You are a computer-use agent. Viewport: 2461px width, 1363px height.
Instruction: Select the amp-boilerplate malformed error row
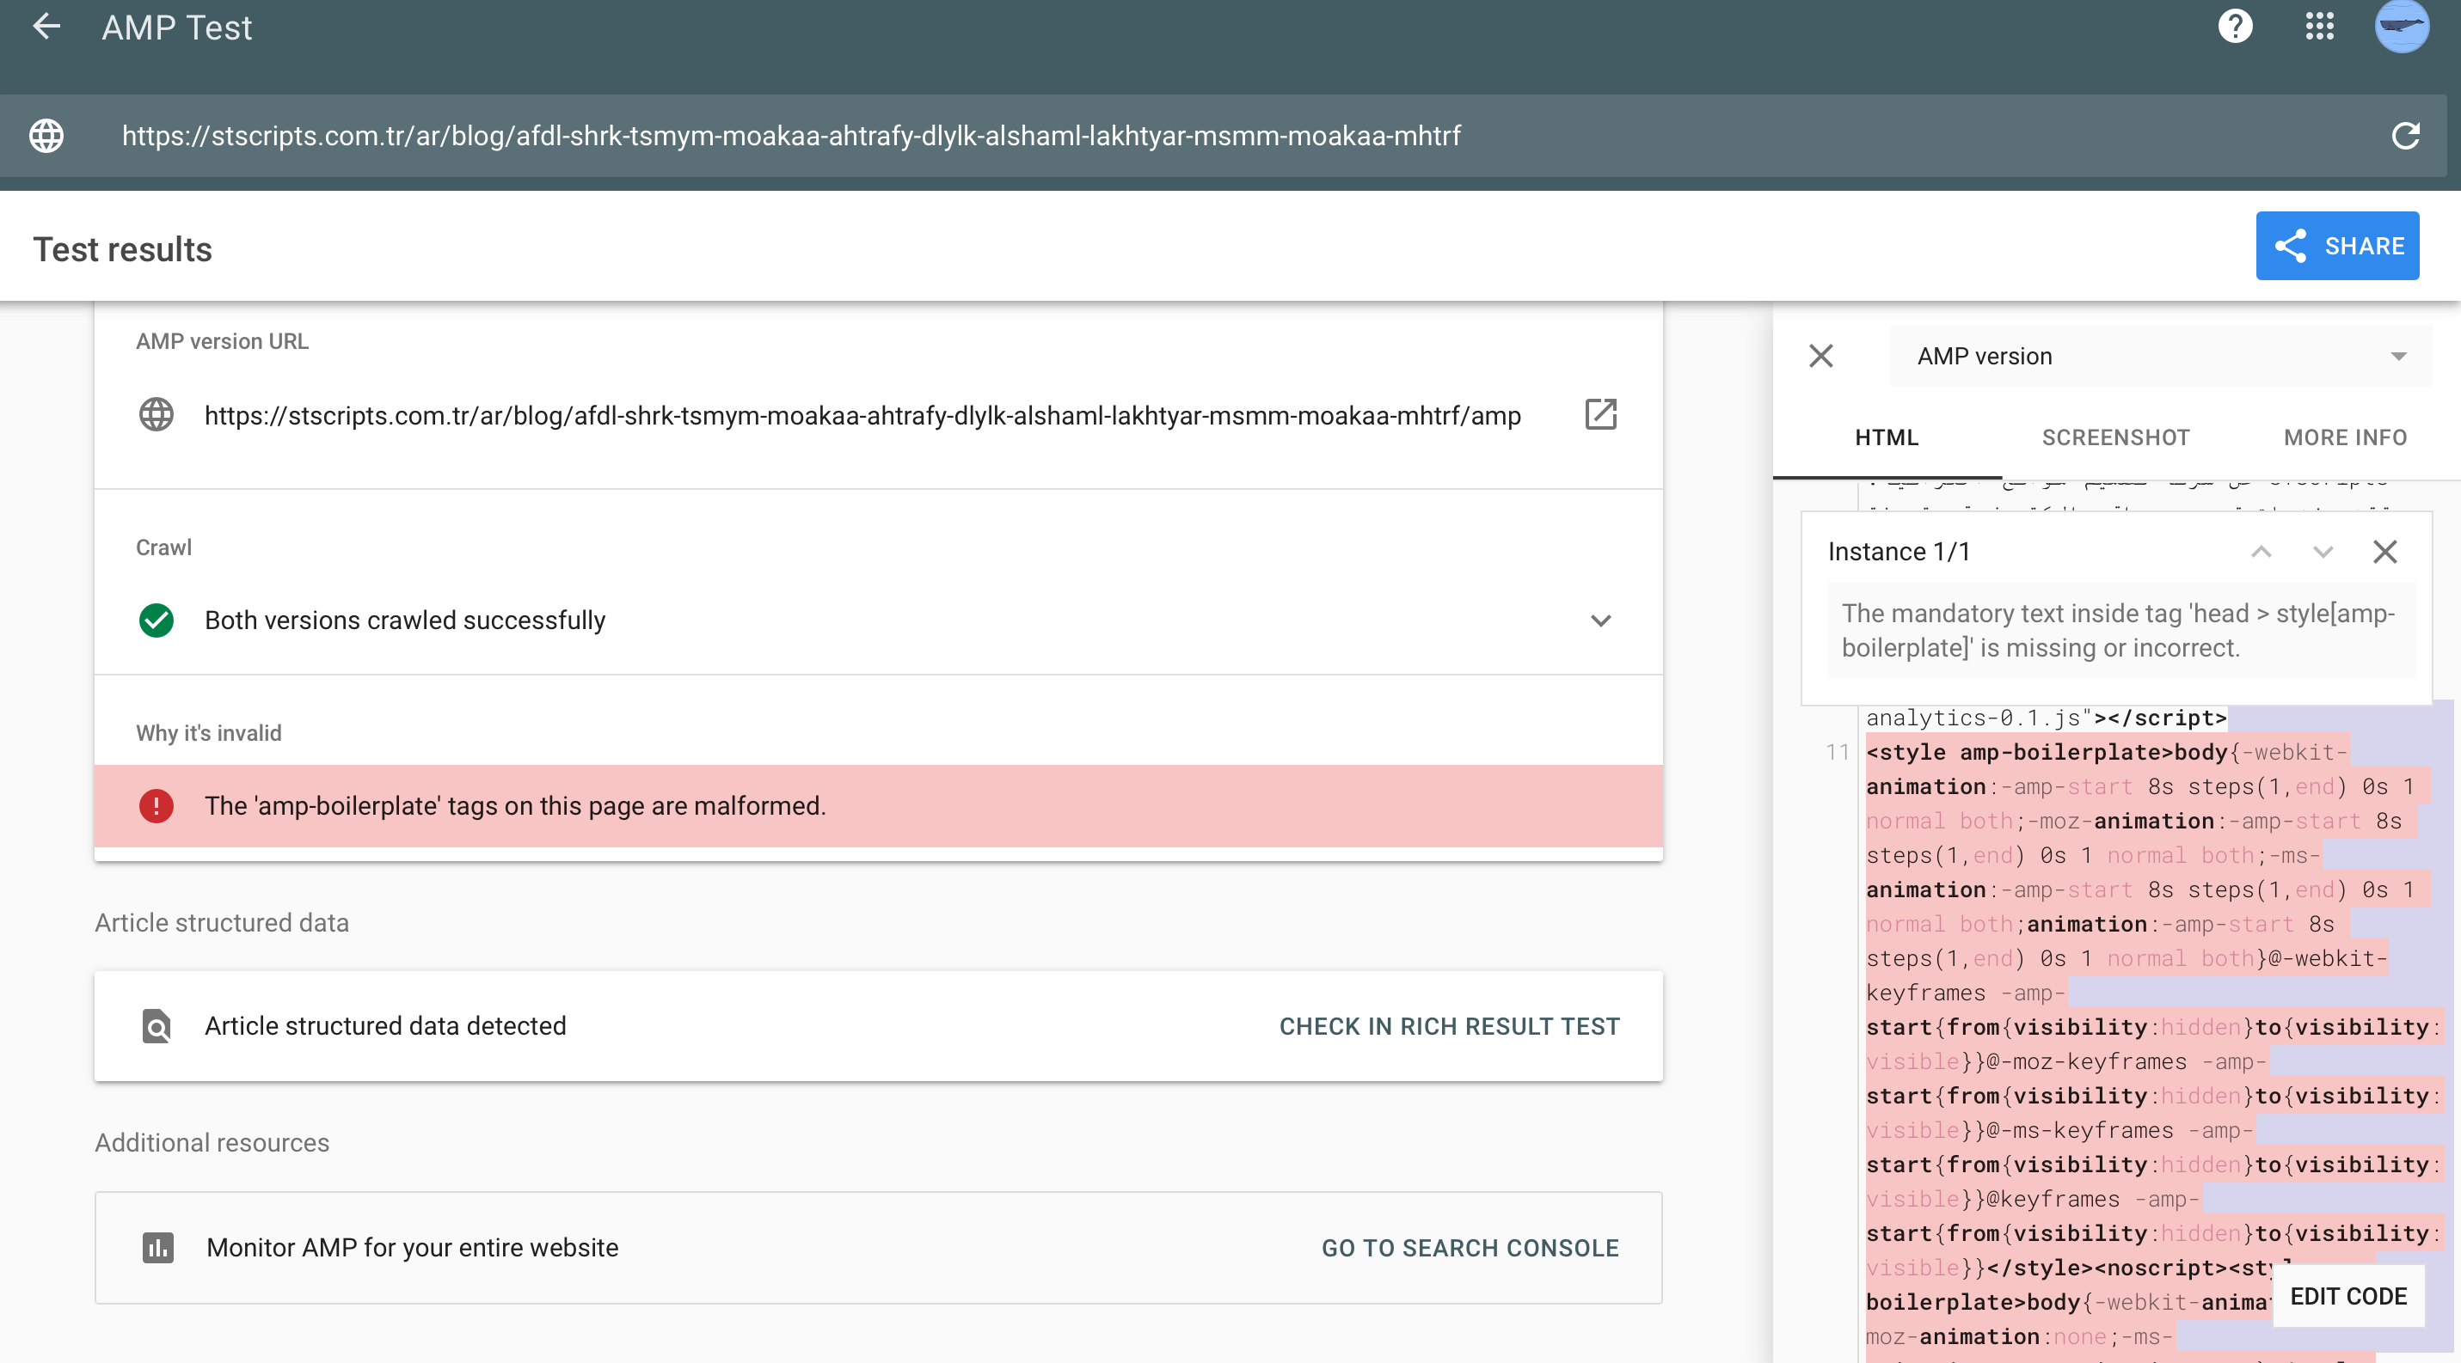[878, 805]
